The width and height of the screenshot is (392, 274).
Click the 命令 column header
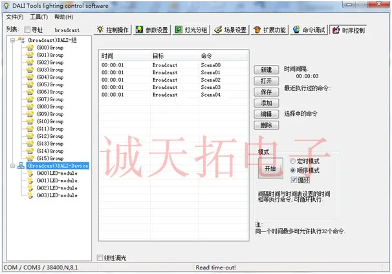(223, 56)
